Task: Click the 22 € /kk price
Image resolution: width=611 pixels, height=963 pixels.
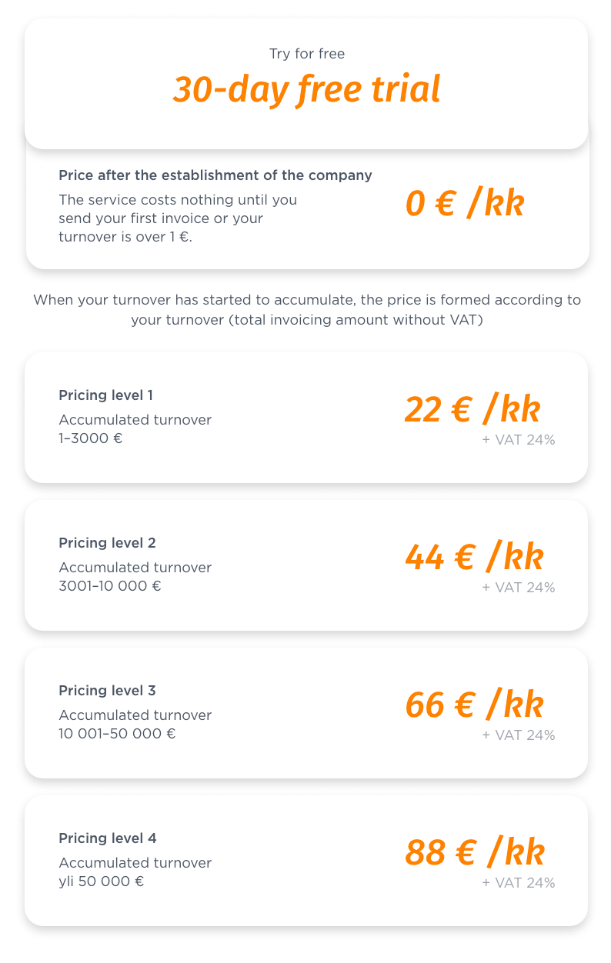Action: point(472,410)
